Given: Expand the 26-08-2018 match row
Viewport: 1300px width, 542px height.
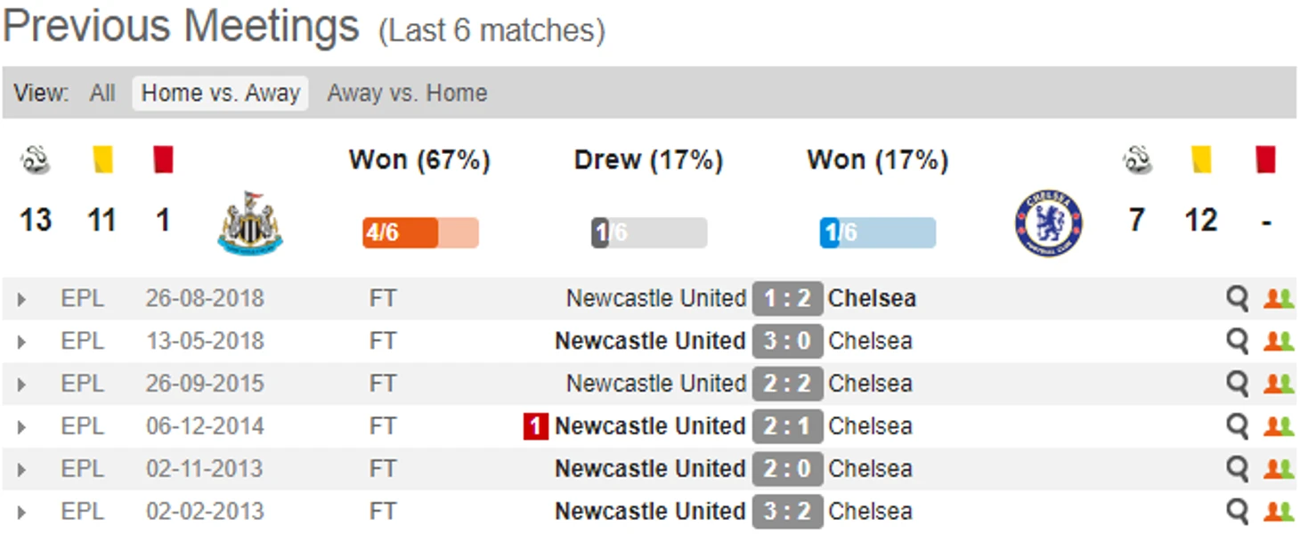Looking at the screenshot, I should [21, 300].
